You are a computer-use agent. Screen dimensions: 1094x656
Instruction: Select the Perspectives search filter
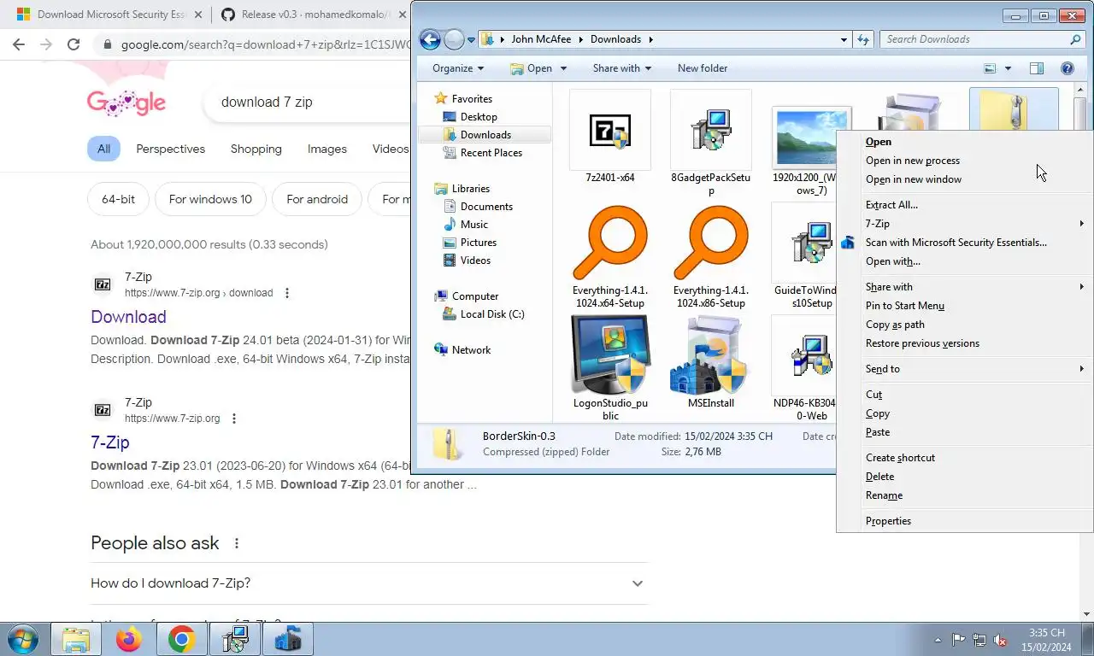pyautogui.click(x=171, y=149)
